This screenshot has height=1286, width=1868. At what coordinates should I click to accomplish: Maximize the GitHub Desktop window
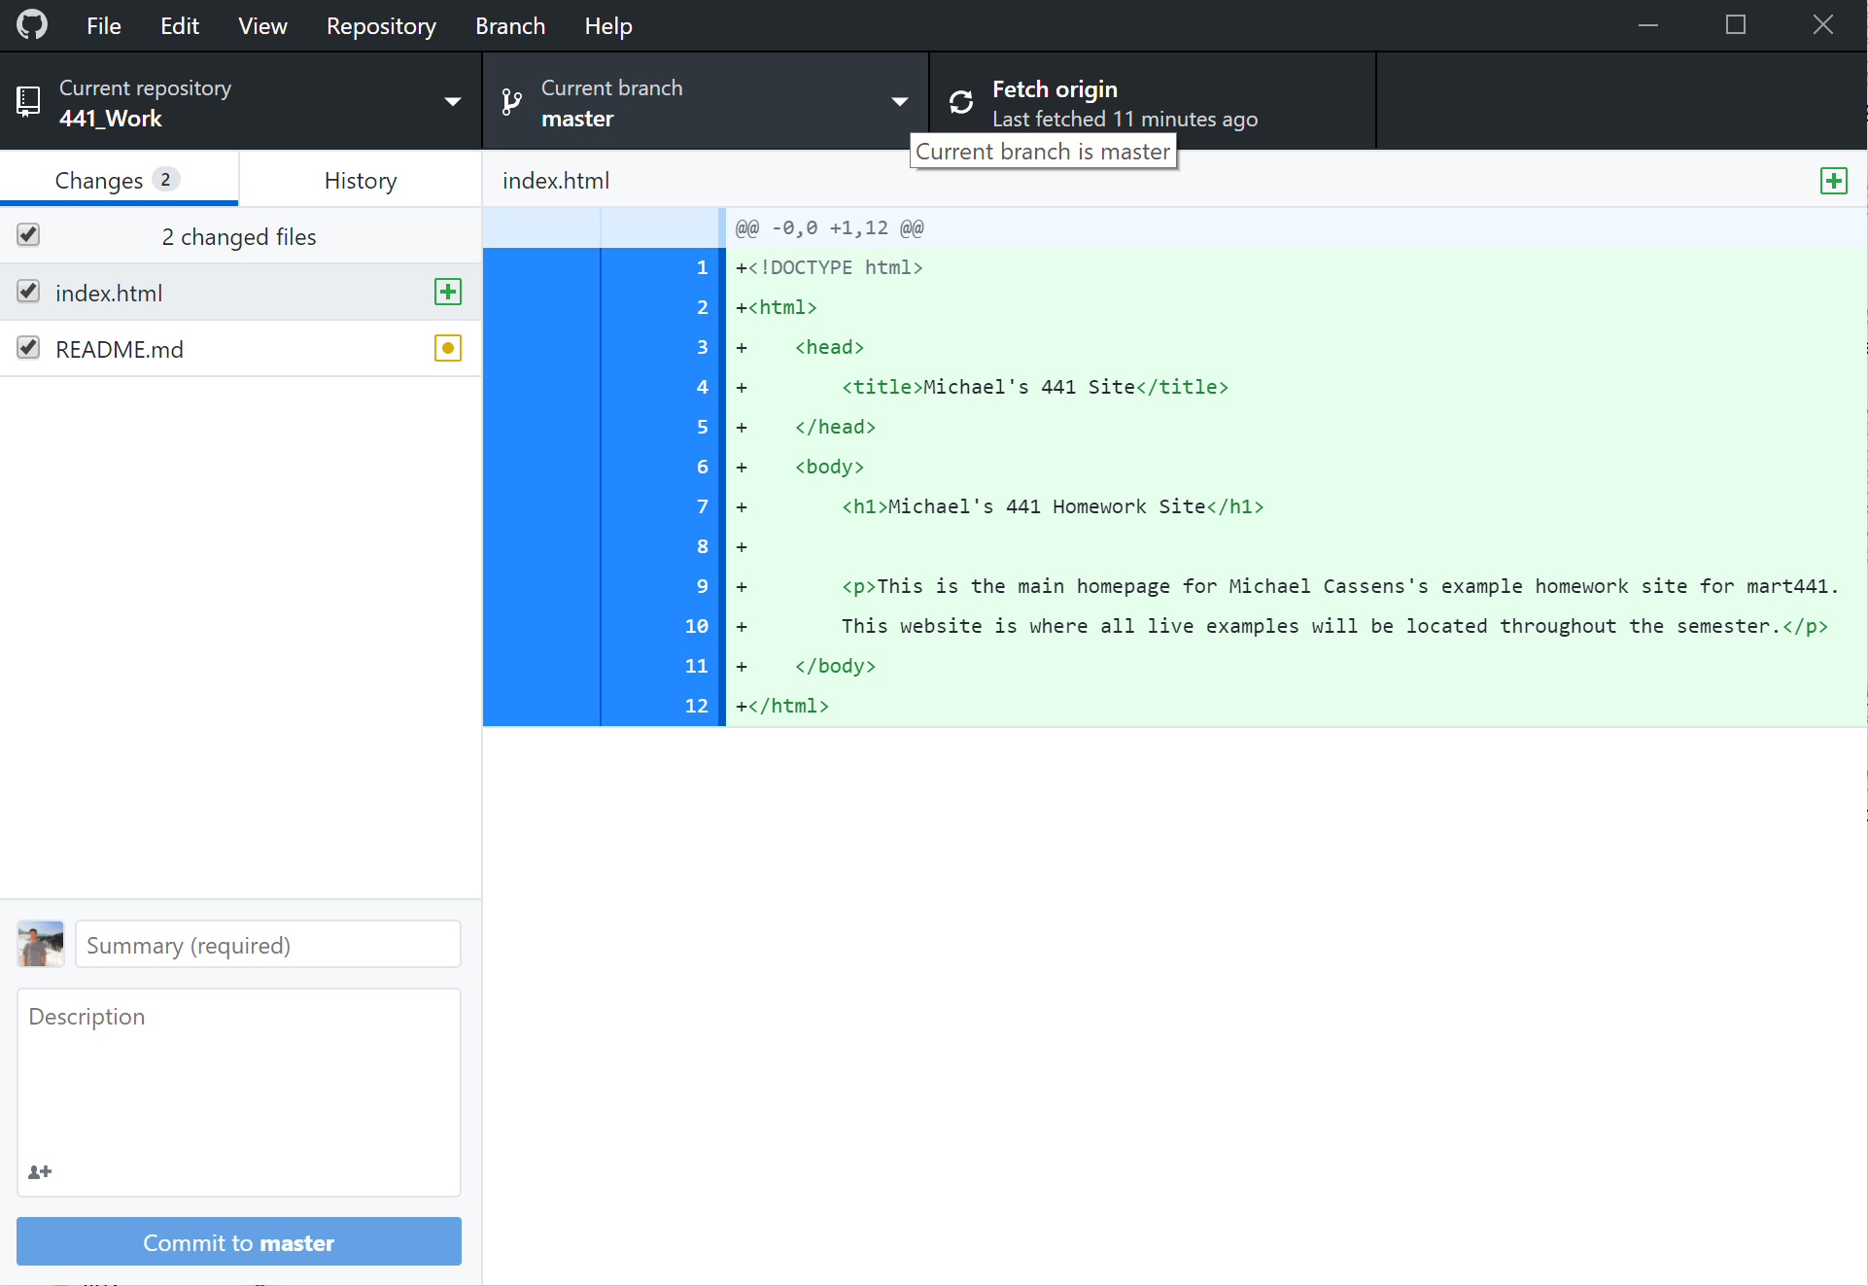pos(1736,25)
